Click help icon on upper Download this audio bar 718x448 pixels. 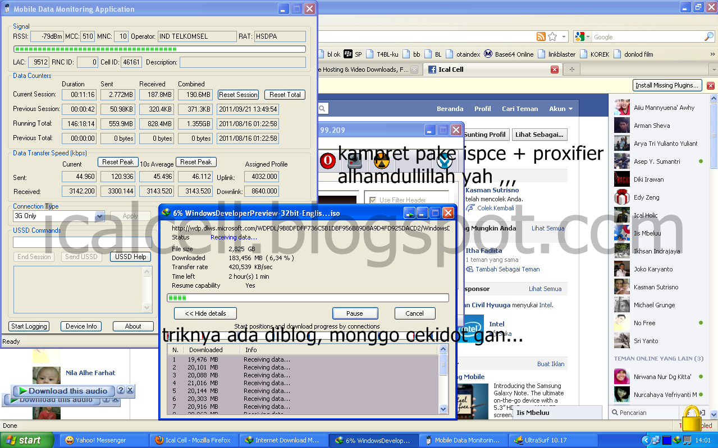tap(120, 390)
